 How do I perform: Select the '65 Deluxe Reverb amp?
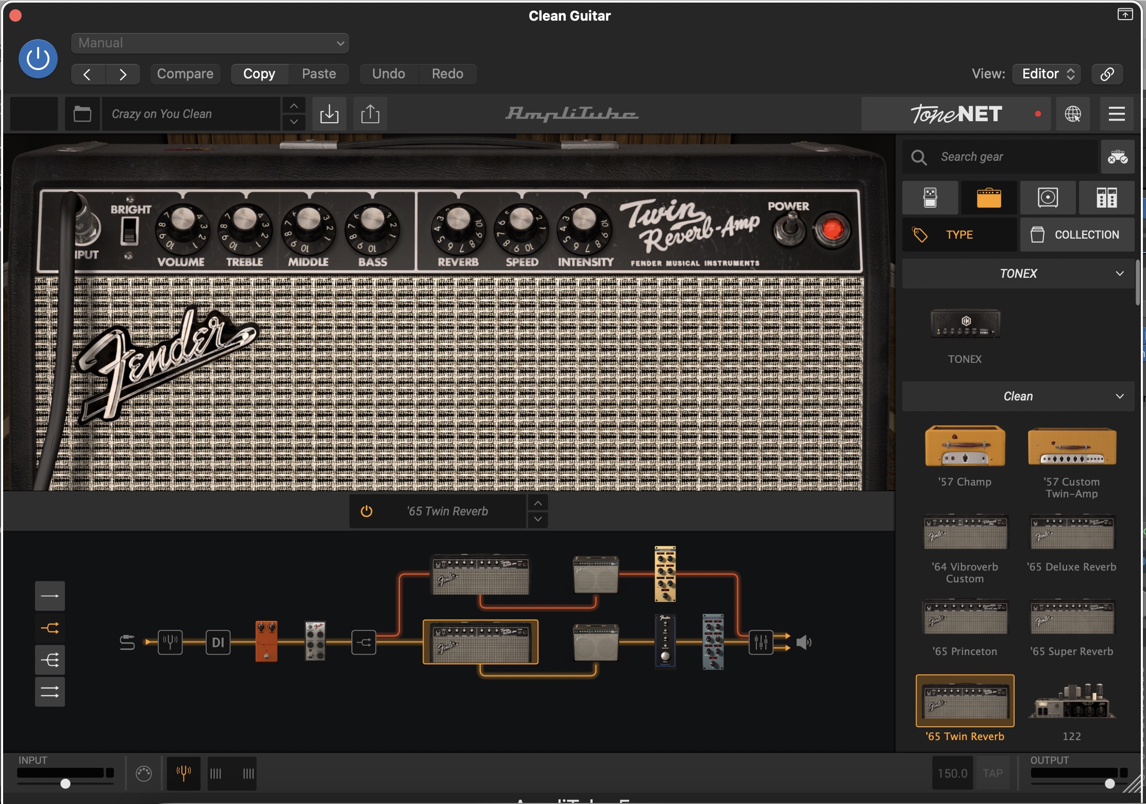(1072, 532)
